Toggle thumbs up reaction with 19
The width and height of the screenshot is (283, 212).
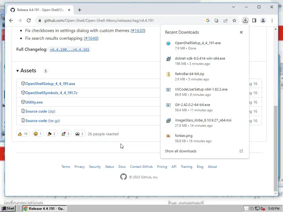(x=23, y=134)
